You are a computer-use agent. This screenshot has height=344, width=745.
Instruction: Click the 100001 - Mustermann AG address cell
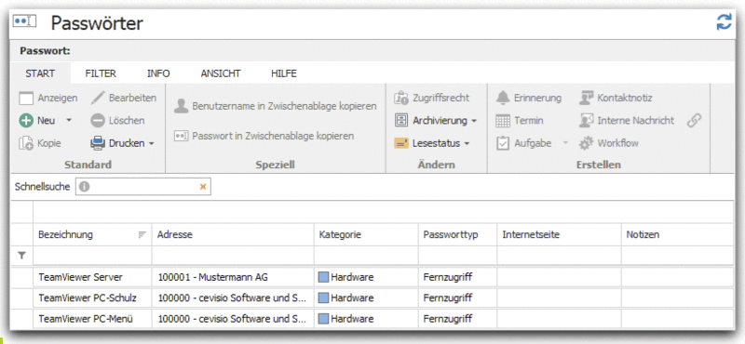(233, 277)
